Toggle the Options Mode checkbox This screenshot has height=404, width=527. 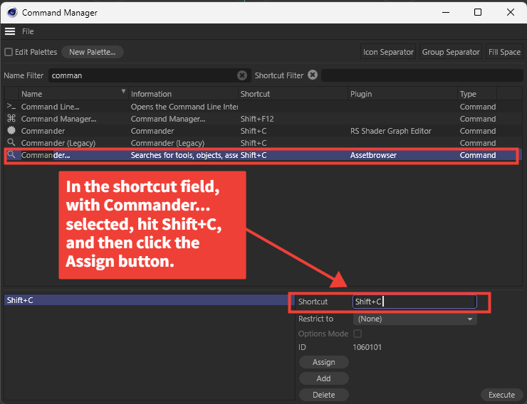click(x=358, y=334)
